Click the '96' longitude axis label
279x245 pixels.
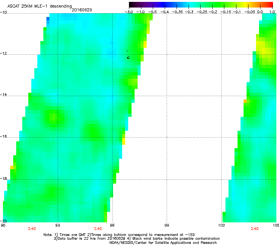[112, 225]
